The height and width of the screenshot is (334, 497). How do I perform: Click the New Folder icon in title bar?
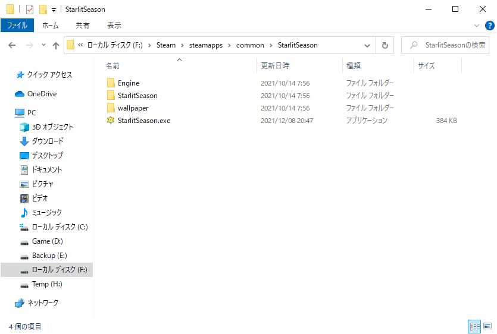(x=43, y=10)
